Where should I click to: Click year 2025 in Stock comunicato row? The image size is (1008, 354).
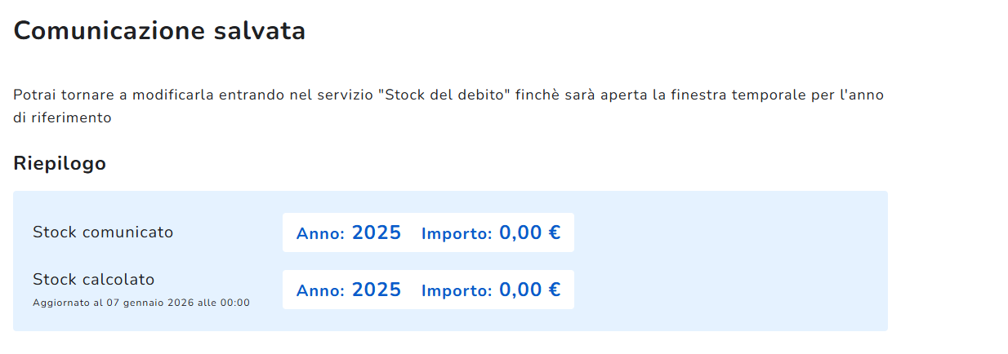(377, 233)
